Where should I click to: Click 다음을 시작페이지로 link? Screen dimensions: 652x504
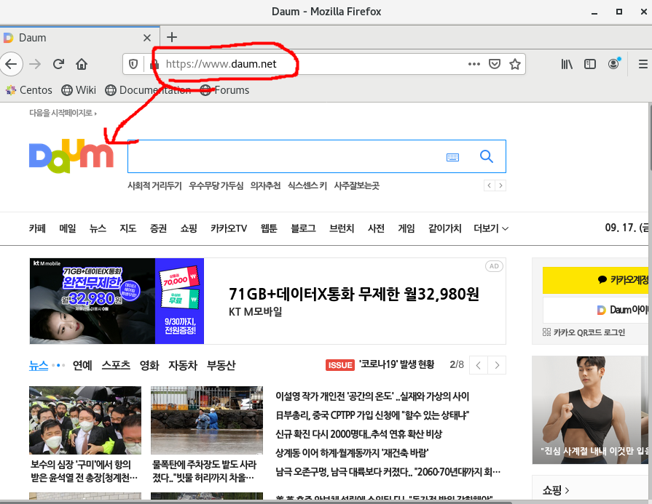tap(63, 113)
